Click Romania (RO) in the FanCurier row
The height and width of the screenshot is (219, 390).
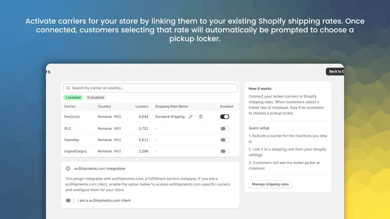pyautogui.click(x=109, y=117)
